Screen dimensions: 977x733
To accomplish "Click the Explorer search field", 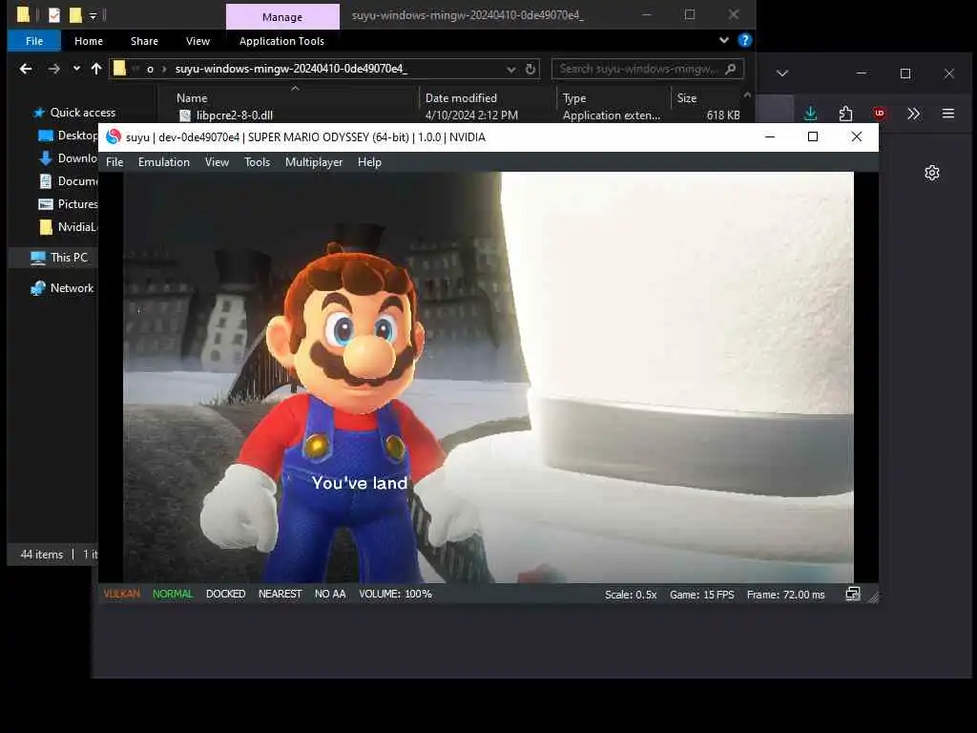I will 648,69.
